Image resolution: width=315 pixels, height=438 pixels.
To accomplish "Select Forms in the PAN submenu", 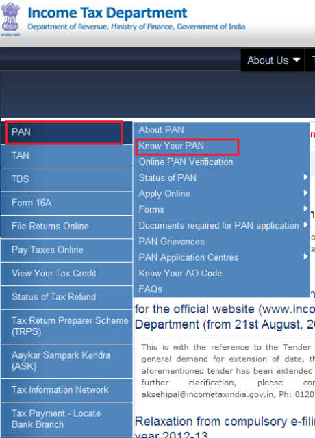I will coord(151,209).
